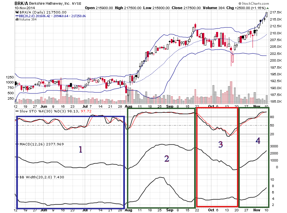Screen dimensions: 287x213
Task: Select the Open 215900.00 header value
Action: (x=99, y=8)
